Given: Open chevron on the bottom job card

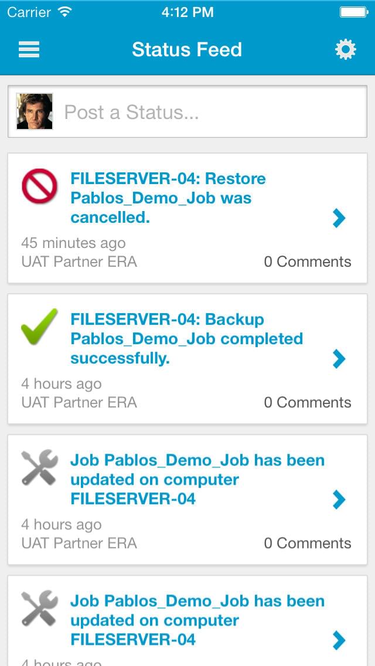Looking at the screenshot, I should 339,640.
